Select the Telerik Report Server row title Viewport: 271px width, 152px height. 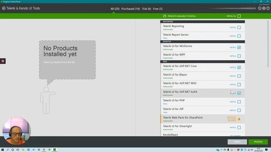pos(176,35)
